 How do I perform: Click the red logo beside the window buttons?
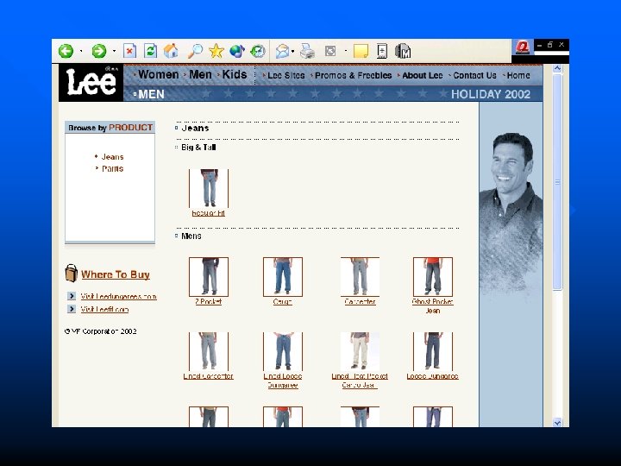coord(523,47)
